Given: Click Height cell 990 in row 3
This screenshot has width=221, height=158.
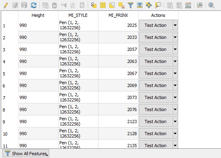Looking at the screenshot, I should pyautogui.click(x=38, y=49).
